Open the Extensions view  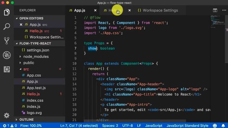pyautogui.click(x=7, y=69)
